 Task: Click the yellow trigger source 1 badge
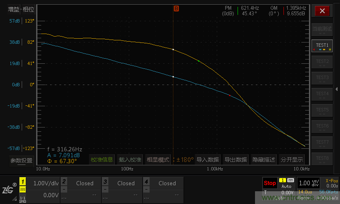282,181
